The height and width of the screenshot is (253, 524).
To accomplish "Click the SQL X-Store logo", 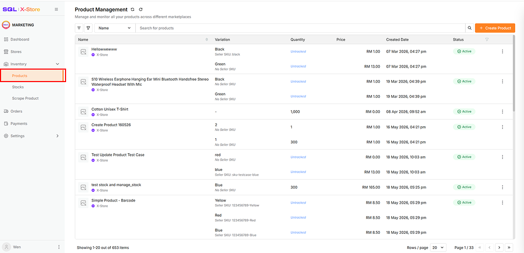I will (x=21, y=9).
